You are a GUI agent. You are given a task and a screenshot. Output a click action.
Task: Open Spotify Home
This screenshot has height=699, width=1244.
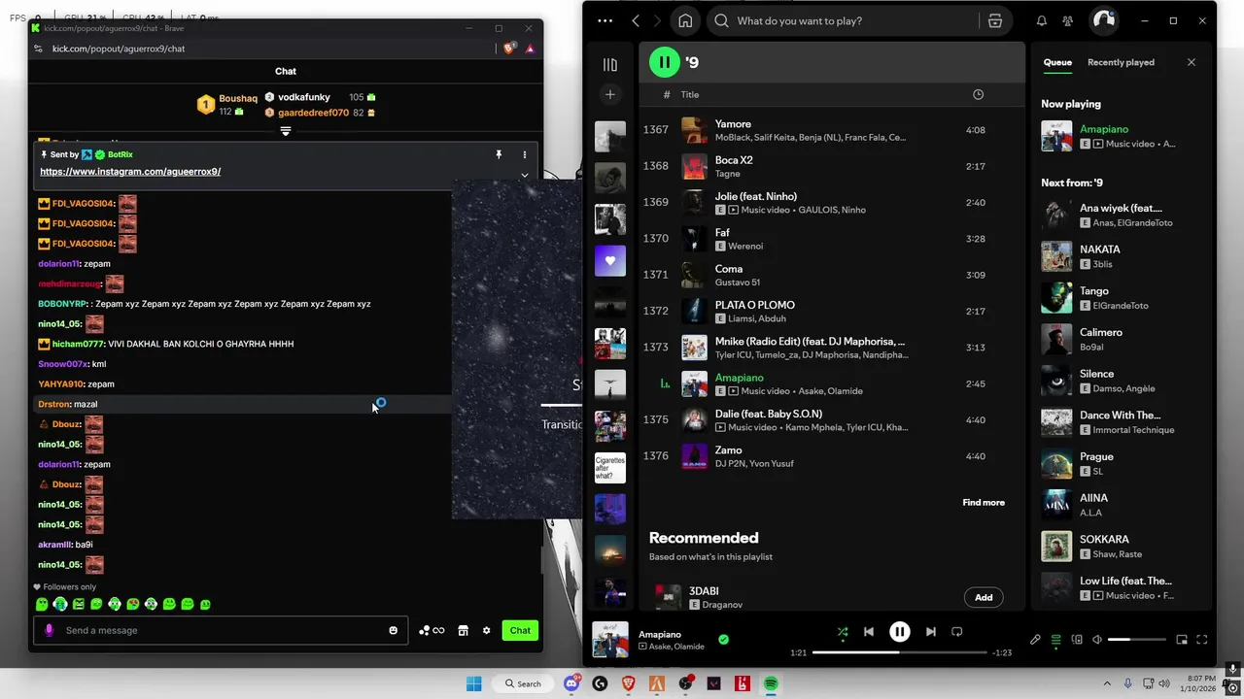coord(685,20)
